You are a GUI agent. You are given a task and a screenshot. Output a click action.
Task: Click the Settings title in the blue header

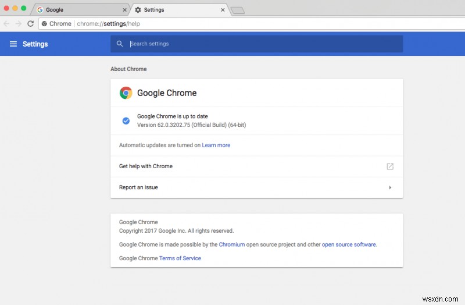coord(35,44)
